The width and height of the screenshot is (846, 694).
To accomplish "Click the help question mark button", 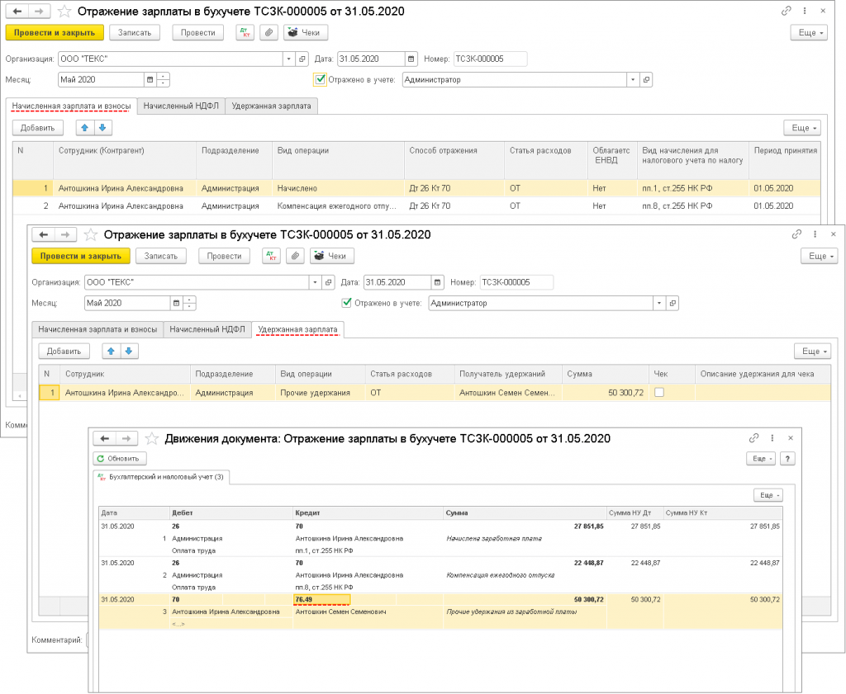I will (x=787, y=458).
